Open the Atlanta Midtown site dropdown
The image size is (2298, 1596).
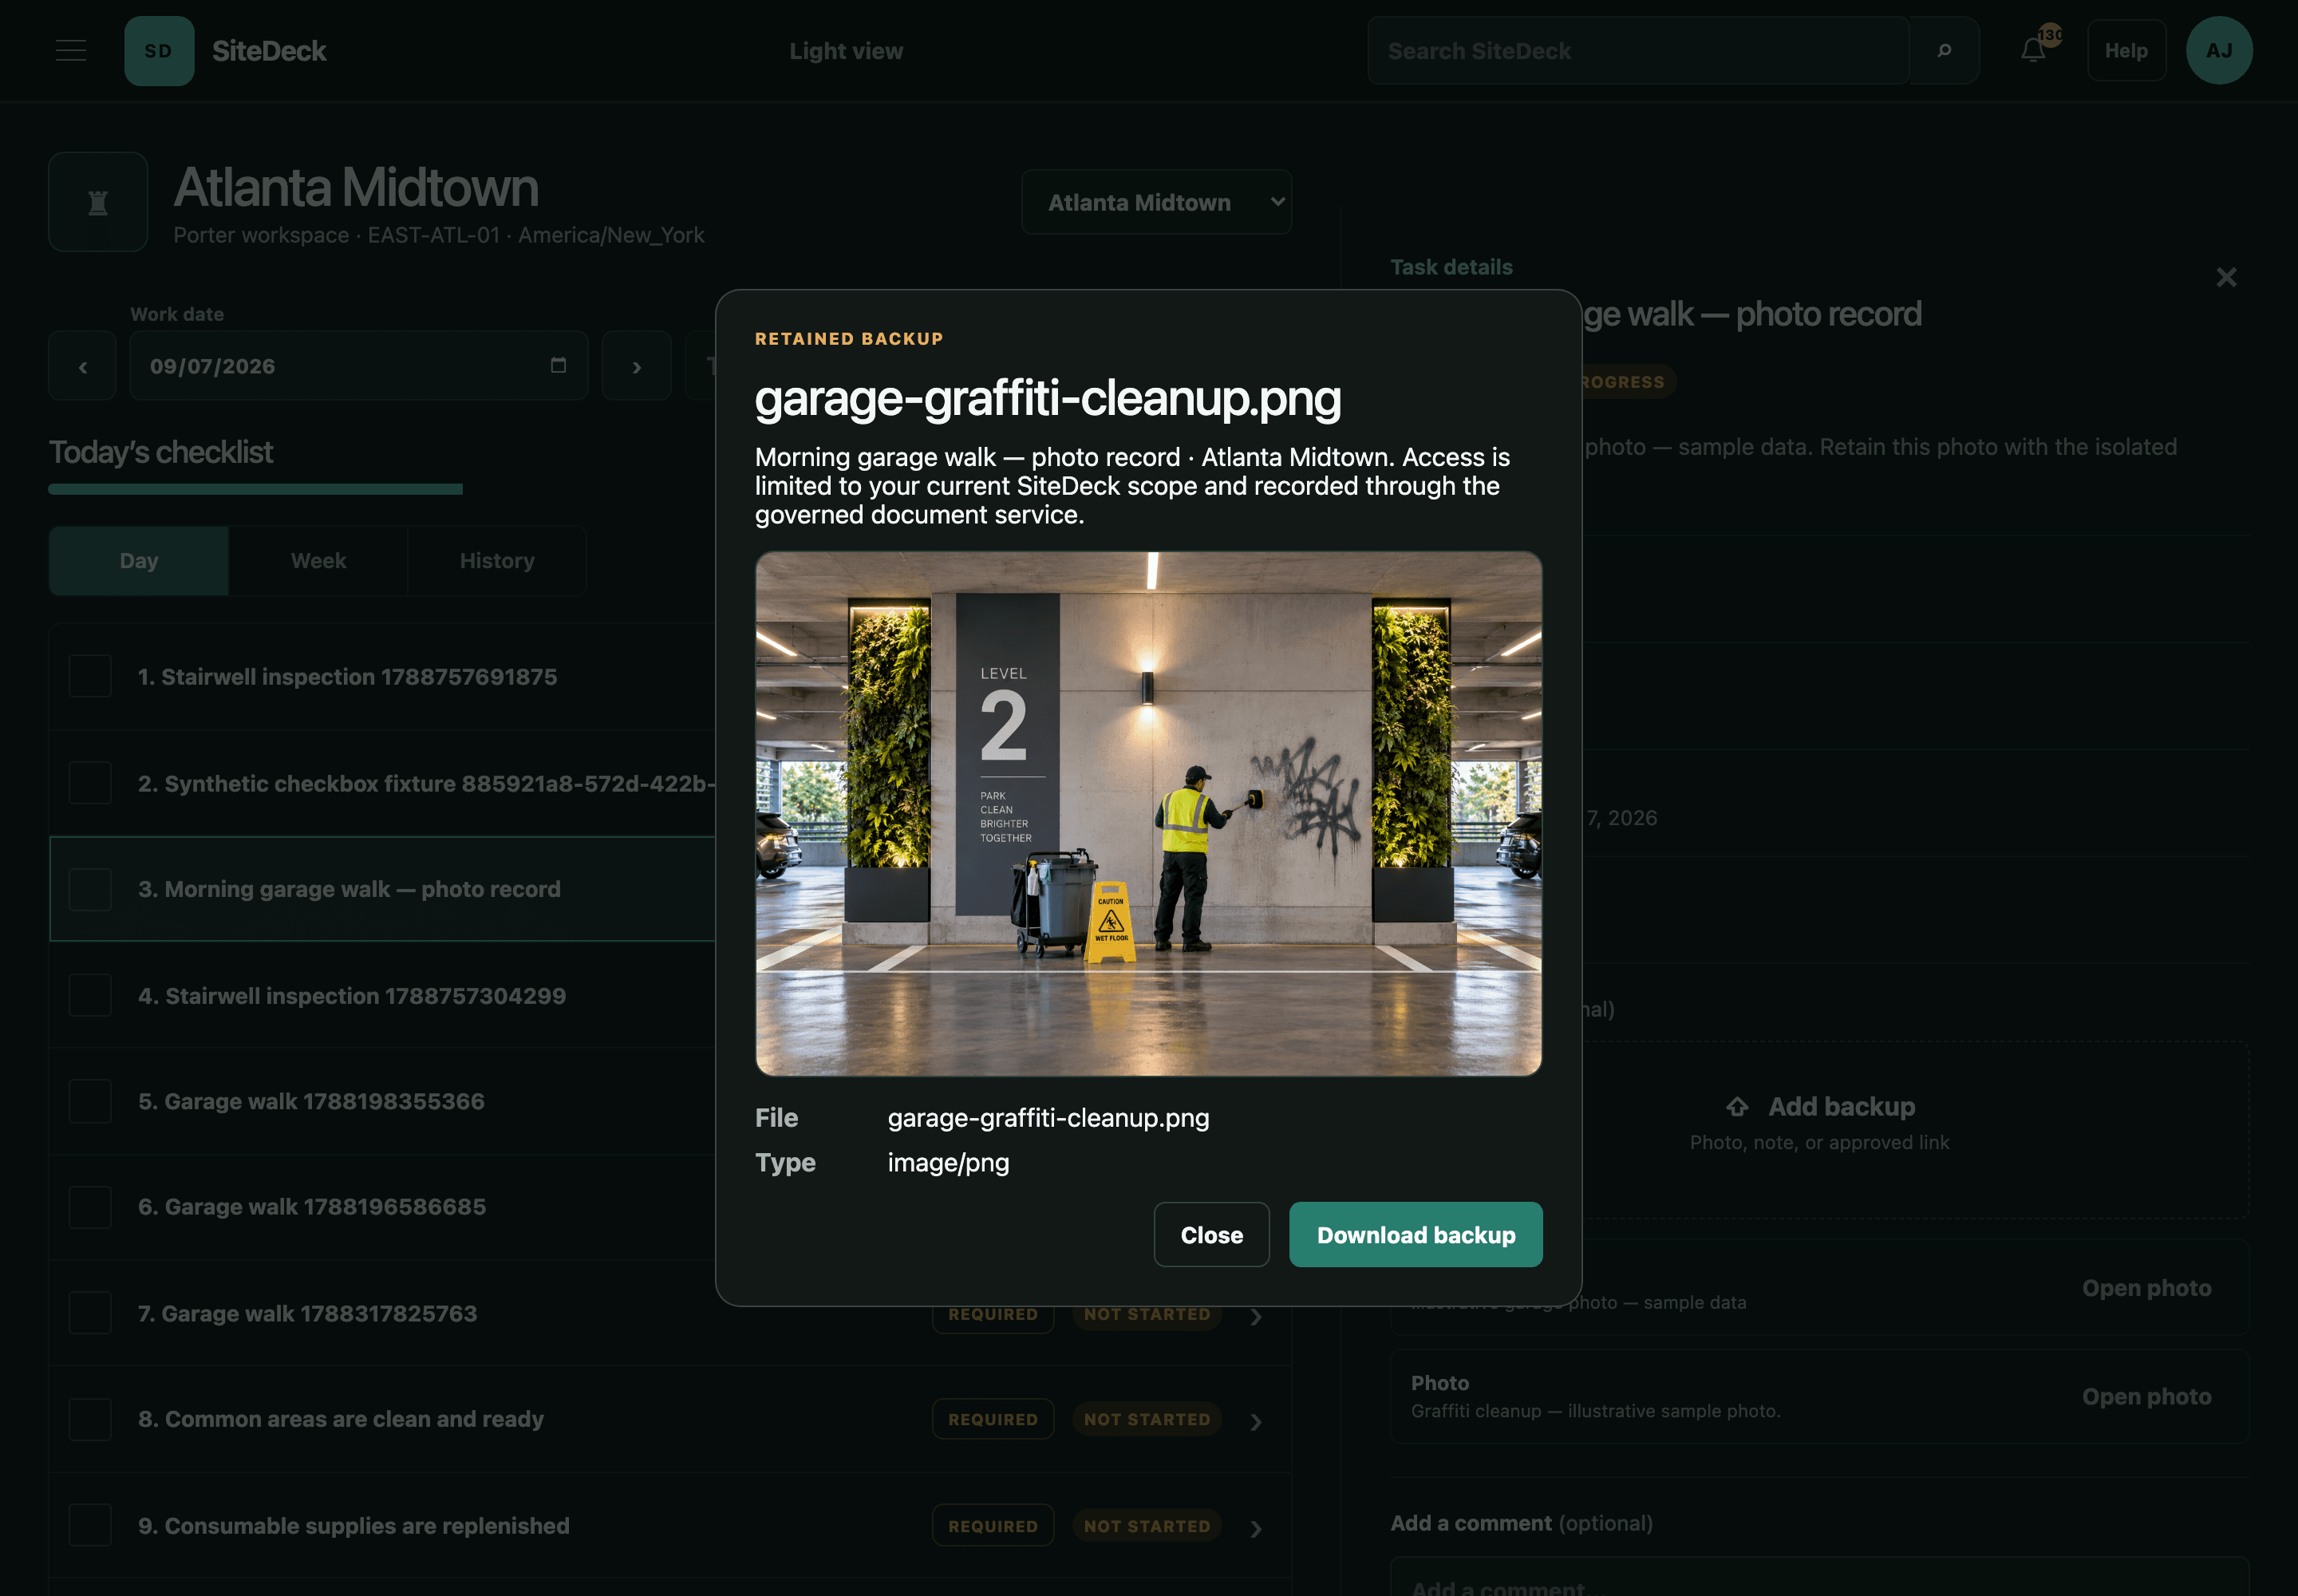click(x=1157, y=202)
